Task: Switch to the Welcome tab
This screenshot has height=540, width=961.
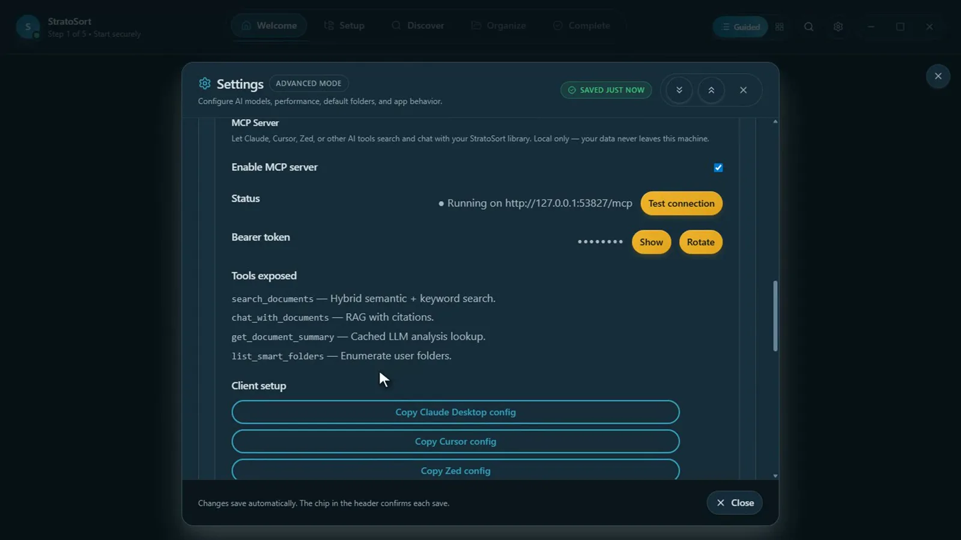Action: coord(269,26)
